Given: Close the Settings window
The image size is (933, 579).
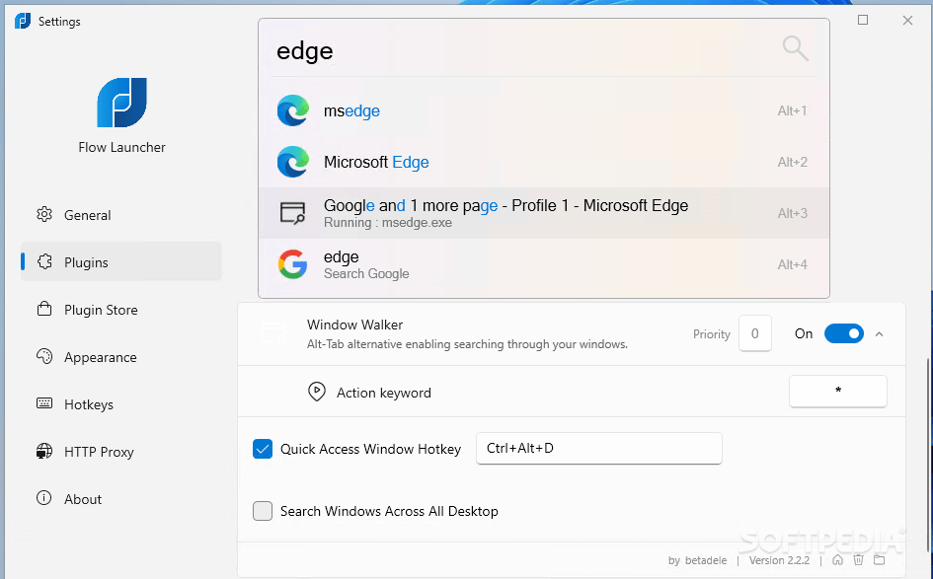Looking at the screenshot, I should [x=907, y=20].
